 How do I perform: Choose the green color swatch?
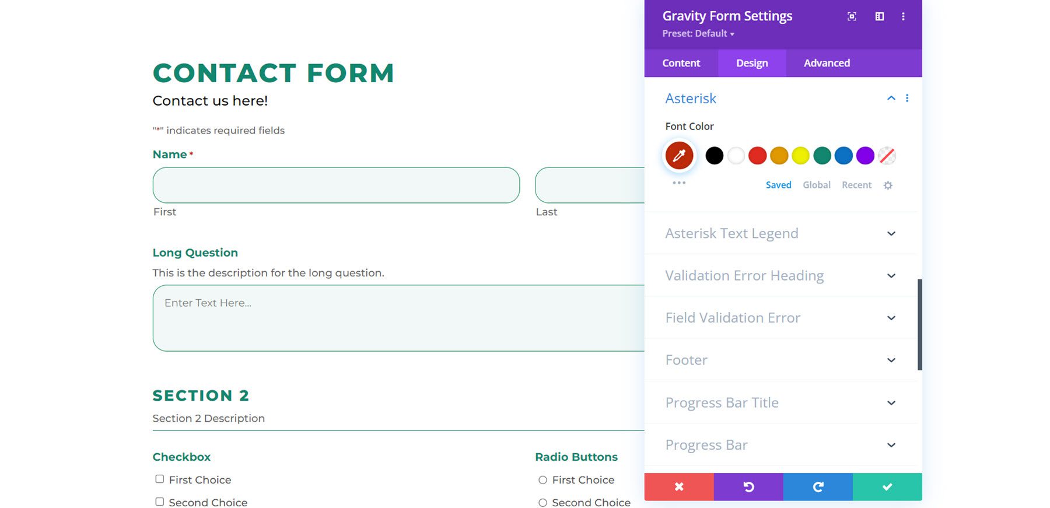tap(822, 156)
